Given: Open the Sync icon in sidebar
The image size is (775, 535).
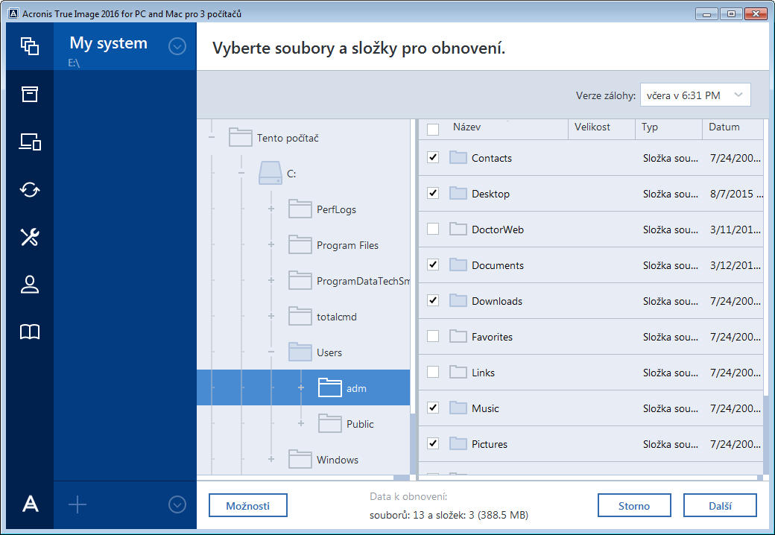Looking at the screenshot, I should (30, 190).
